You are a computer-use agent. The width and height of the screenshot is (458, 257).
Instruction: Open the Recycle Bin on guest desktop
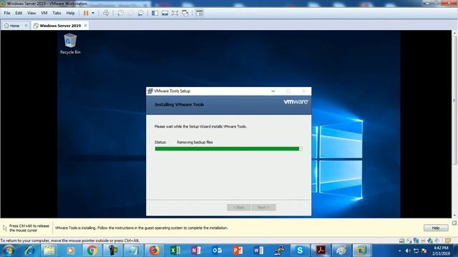(x=70, y=44)
